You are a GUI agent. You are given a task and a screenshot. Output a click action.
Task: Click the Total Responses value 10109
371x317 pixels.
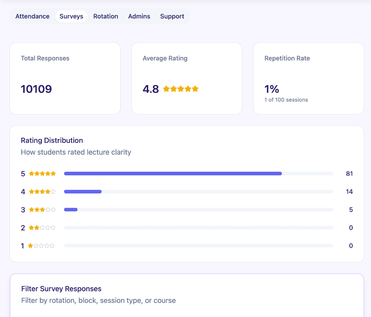pyautogui.click(x=36, y=89)
